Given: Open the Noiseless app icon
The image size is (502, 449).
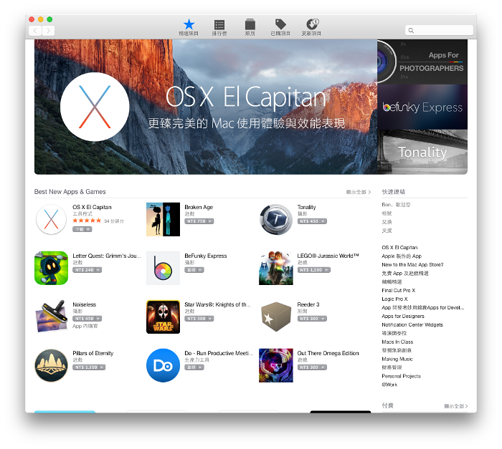Looking at the screenshot, I should tap(51, 317).
